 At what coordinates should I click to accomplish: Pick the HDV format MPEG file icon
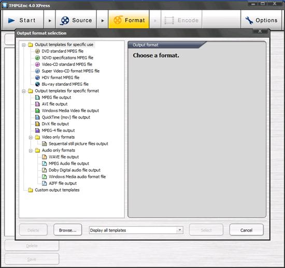click(37, 77)
